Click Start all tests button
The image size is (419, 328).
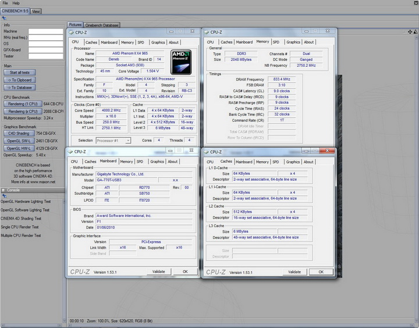pyautogui.click(x=20, y=72)
